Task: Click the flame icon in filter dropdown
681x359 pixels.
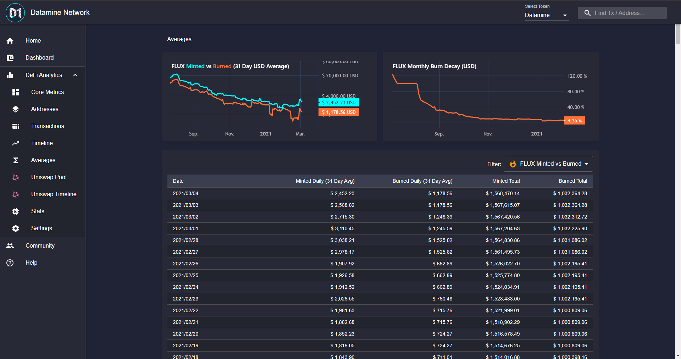Action: 513,164
